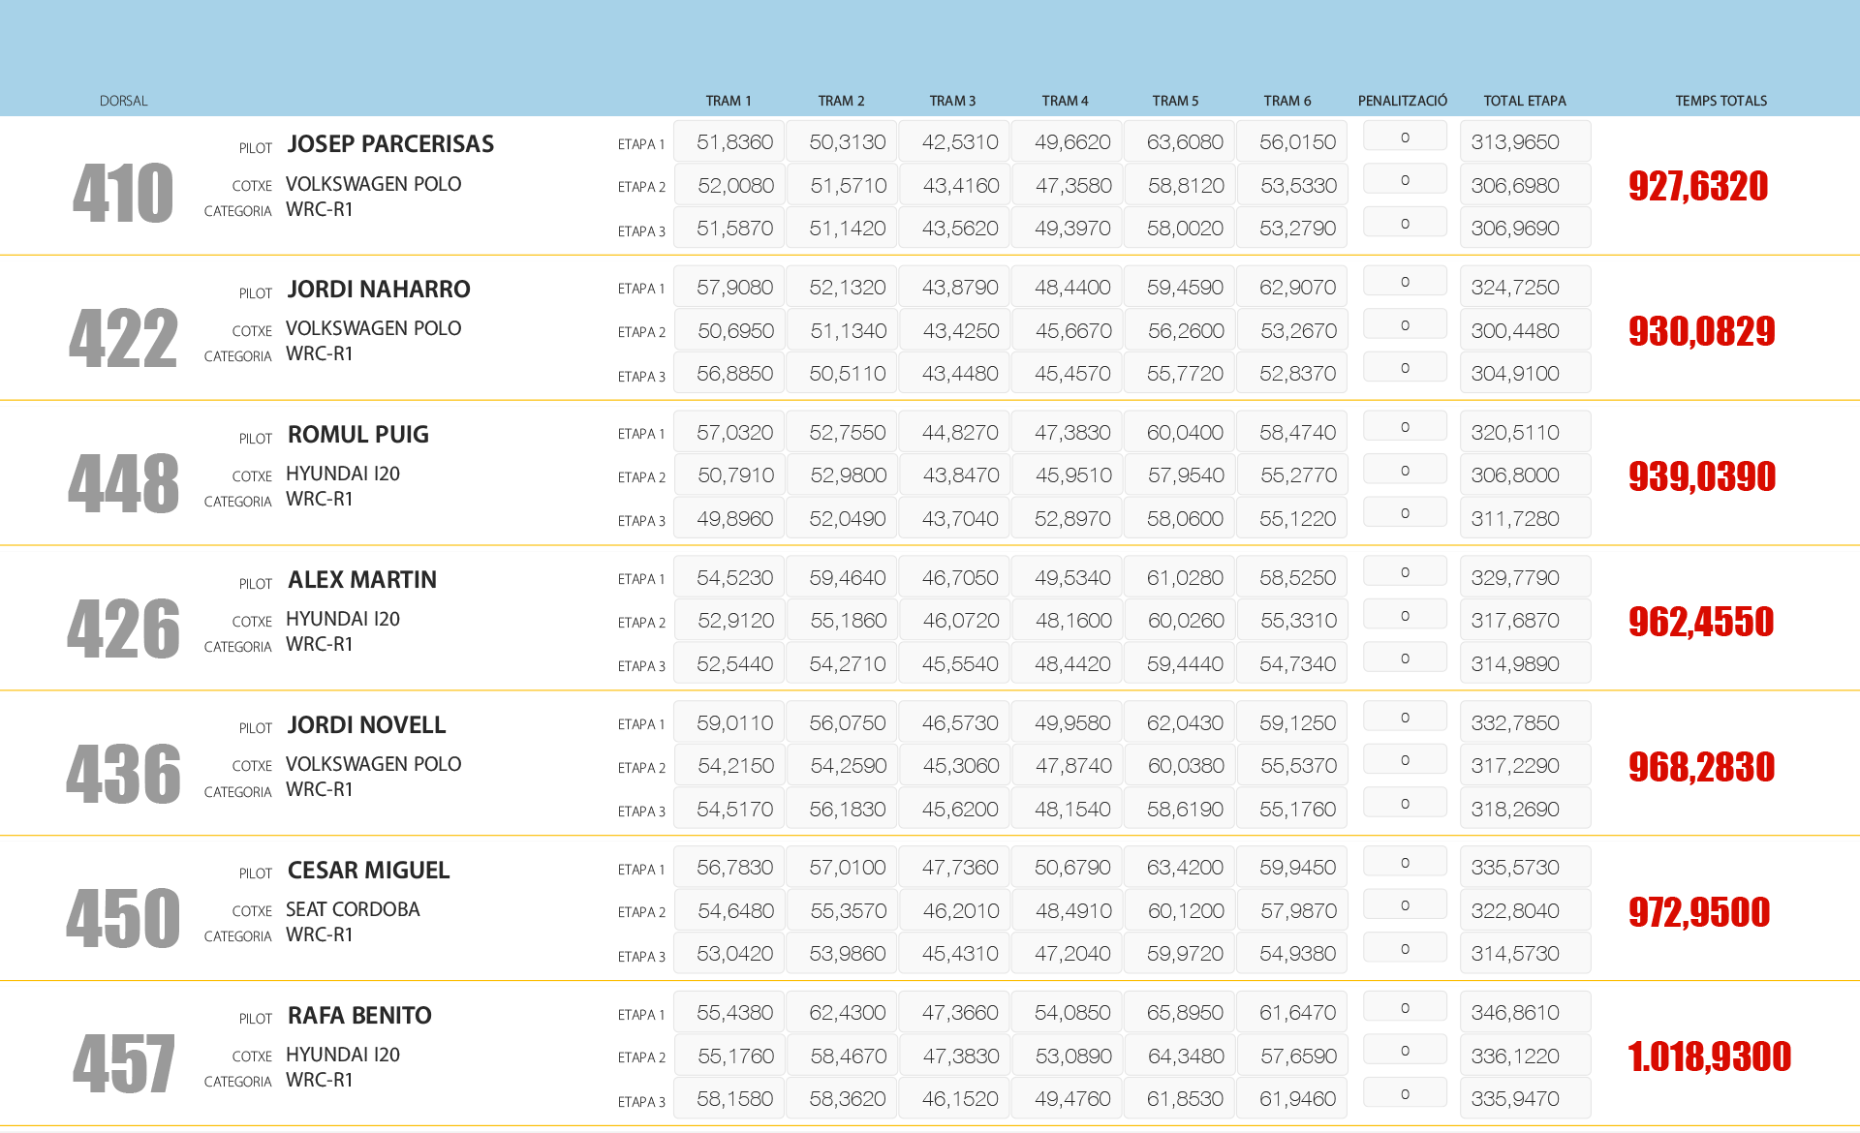Select Jordi Naharro Etapa 2 Tram 3 field

[x=960, y=331]
